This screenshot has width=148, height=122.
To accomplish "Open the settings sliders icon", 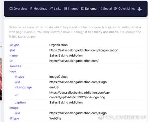I will point(140,9).
